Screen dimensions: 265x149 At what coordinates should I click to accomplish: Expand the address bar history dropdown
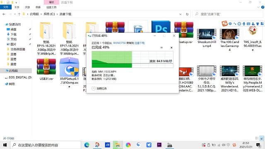click(181, 14)
